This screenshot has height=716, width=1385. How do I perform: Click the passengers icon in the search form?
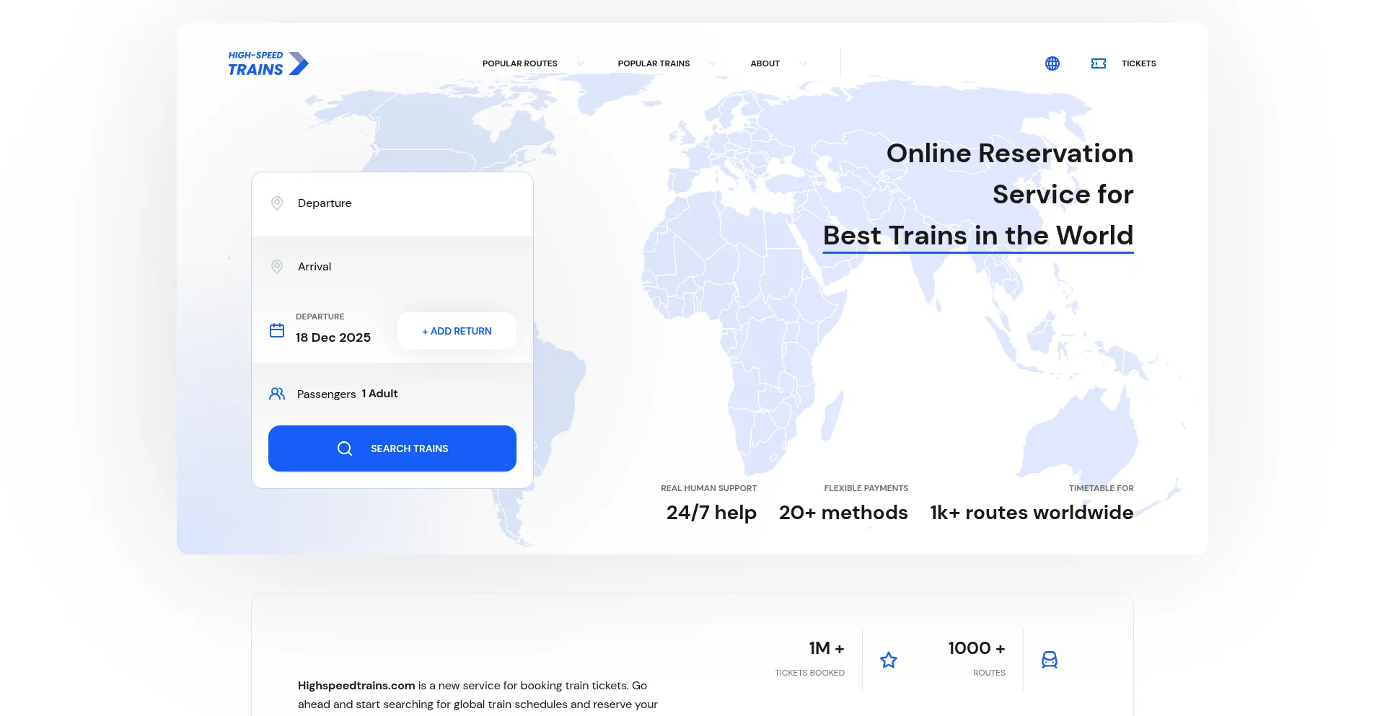276,394
